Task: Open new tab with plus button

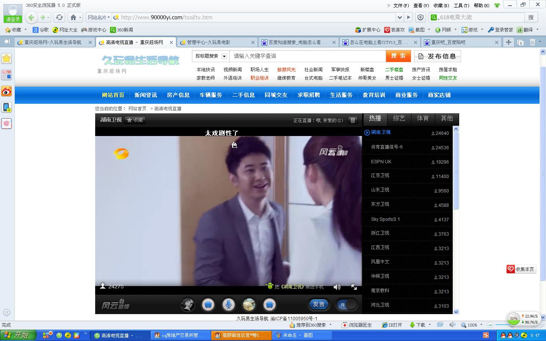Action: [x=508, y=42]
